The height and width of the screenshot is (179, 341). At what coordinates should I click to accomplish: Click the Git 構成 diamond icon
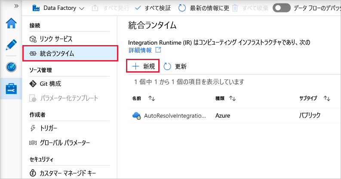(x=33, y=84)
